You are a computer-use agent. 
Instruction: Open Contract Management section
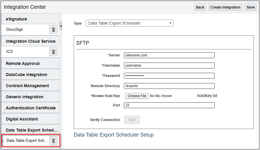tap(30, 86)
